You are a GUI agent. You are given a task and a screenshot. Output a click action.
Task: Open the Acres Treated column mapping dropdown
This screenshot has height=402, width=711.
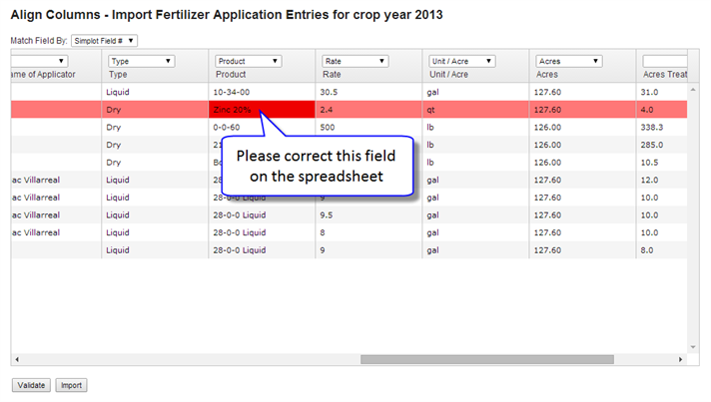point(665,61)
